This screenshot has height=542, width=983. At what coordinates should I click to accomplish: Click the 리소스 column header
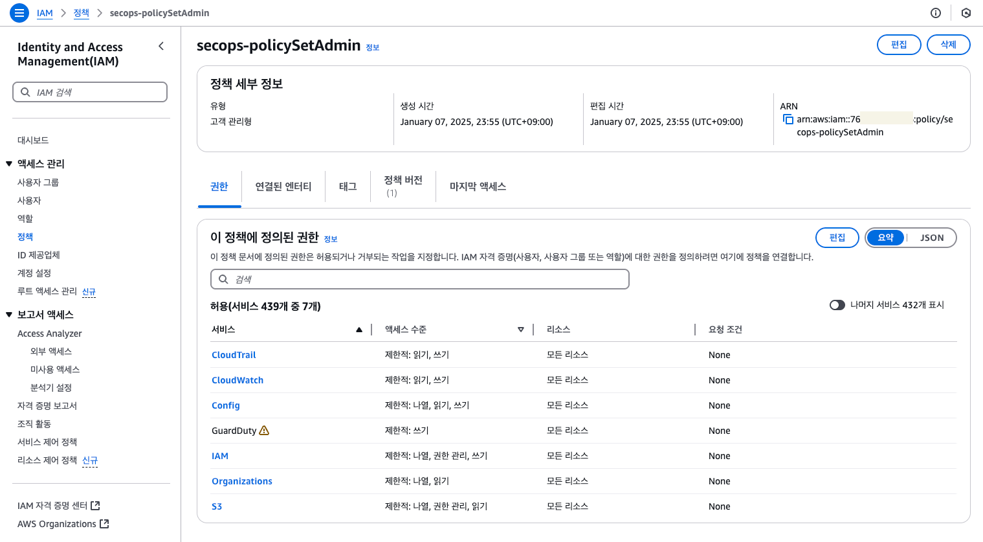pyautogui.click(x=558, y=330)
